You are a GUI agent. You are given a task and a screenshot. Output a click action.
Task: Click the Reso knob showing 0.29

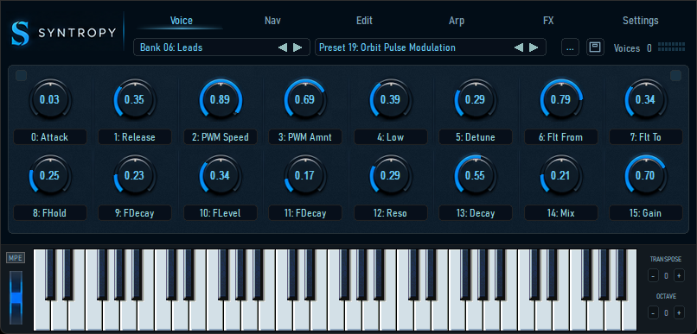point(390,176)
